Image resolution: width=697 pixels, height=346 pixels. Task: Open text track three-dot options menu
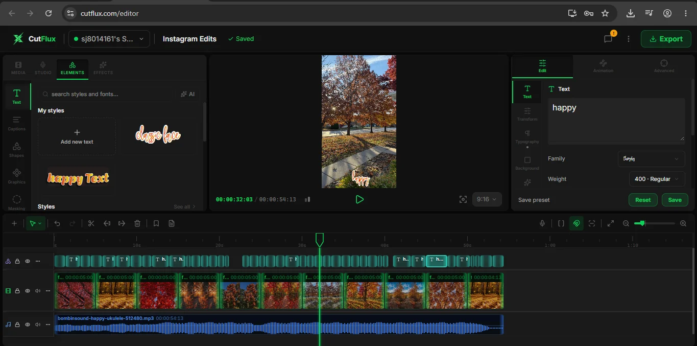tap(38, 261)
